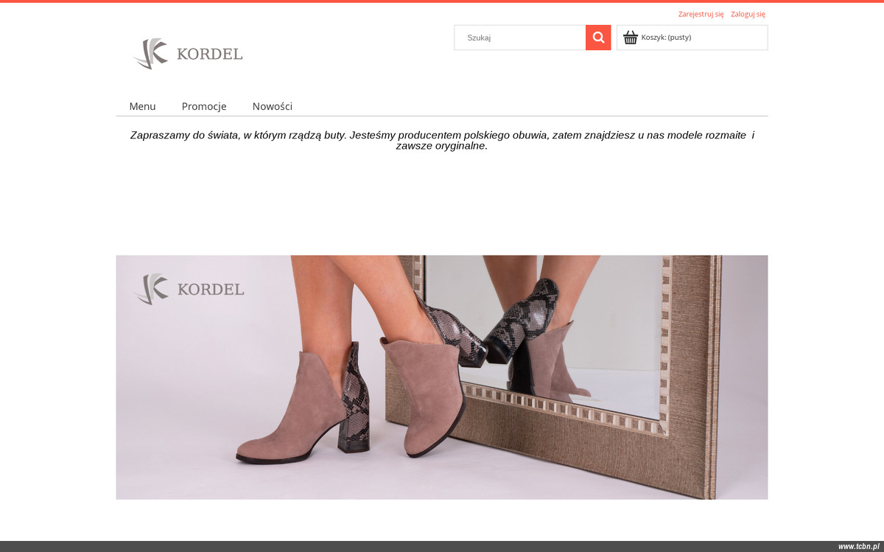
Task: Click the welcome text about Polish shoes
Action: [442, 140]
